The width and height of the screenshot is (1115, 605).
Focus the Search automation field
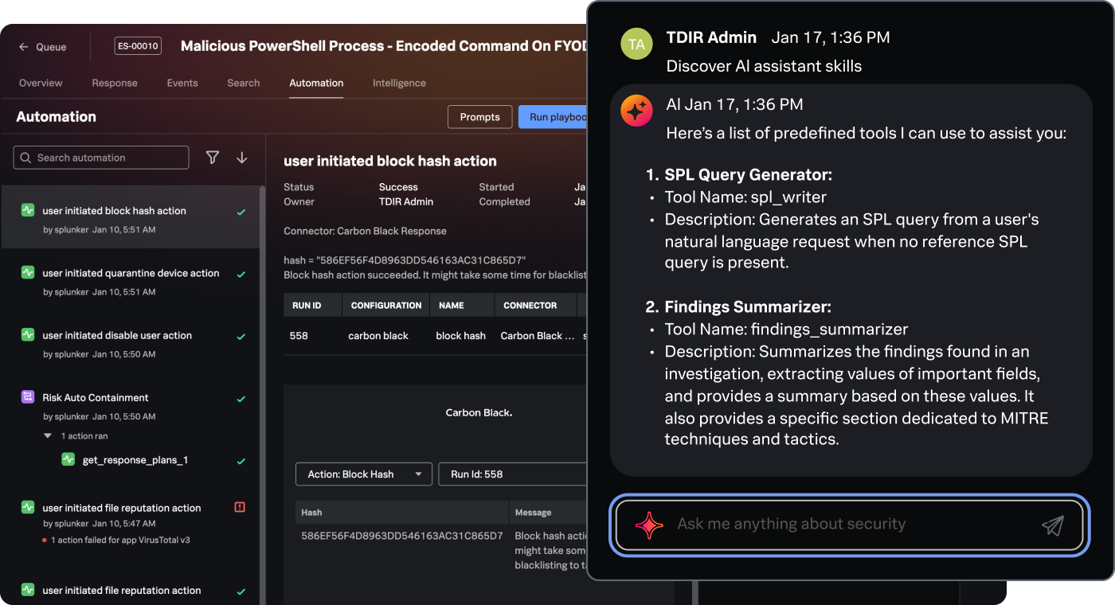(101, 158)
